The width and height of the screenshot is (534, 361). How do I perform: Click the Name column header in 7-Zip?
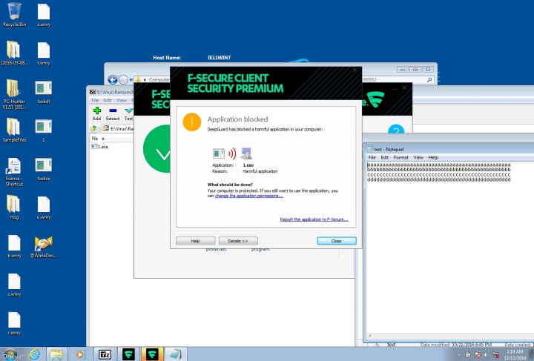tap(98, 139)
